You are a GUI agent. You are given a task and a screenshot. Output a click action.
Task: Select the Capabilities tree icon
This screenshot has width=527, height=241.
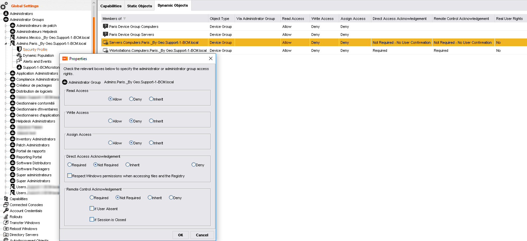[x=6, y=199]
